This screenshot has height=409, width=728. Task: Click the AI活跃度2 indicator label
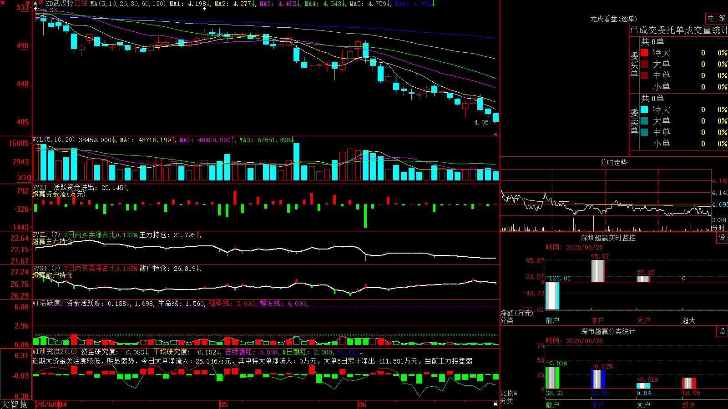click(48, 303)
